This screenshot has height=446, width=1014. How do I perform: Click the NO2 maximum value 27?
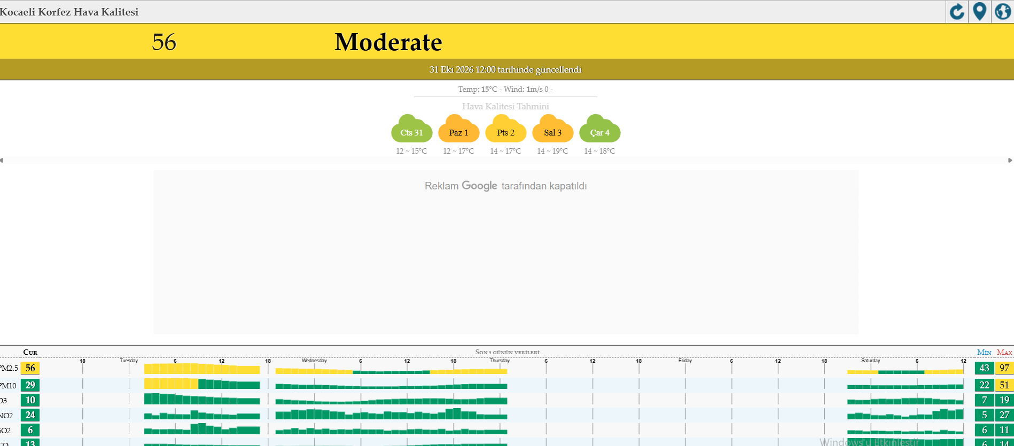pos(1004,415)
